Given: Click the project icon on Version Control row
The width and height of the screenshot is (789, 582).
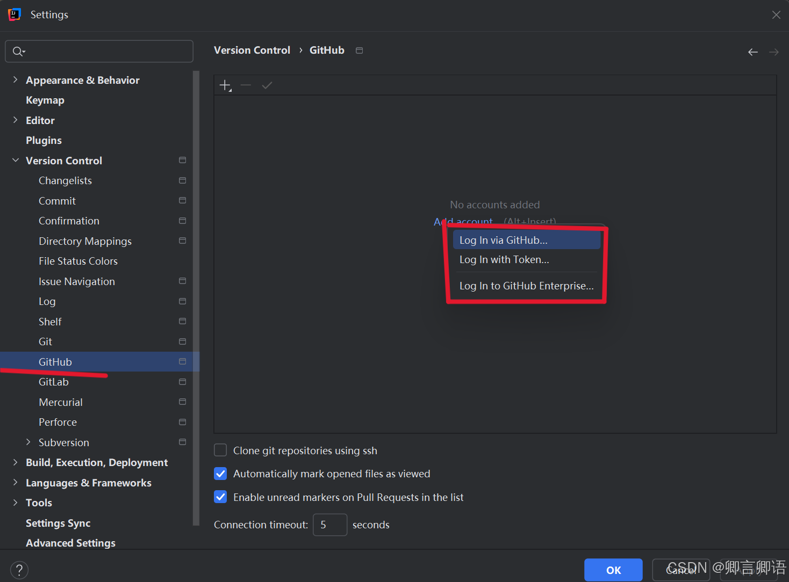Looking at the screenshot, I should 183,160.
